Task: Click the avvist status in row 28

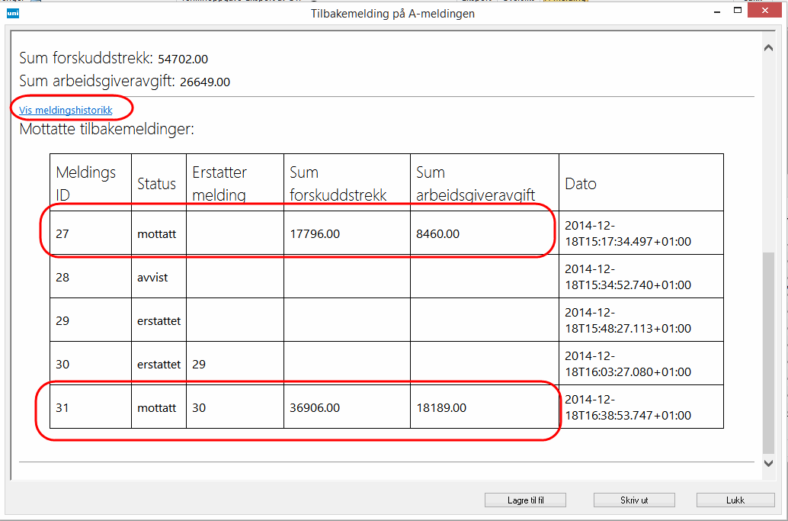Action: [x=152, y=277]
